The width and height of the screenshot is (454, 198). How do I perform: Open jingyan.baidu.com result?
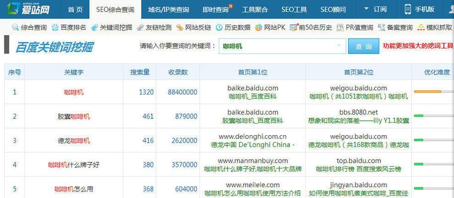click(359, 185)
